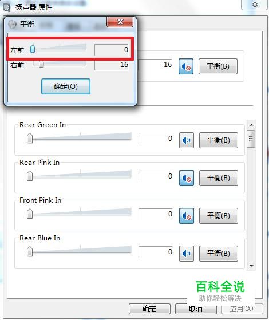This screenshot has width=269, height=320.
Task: Click the balance dialog title icon
Action: pos(12,24)
